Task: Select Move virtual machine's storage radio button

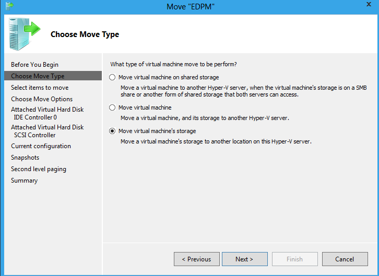Action: coord(112,131)
